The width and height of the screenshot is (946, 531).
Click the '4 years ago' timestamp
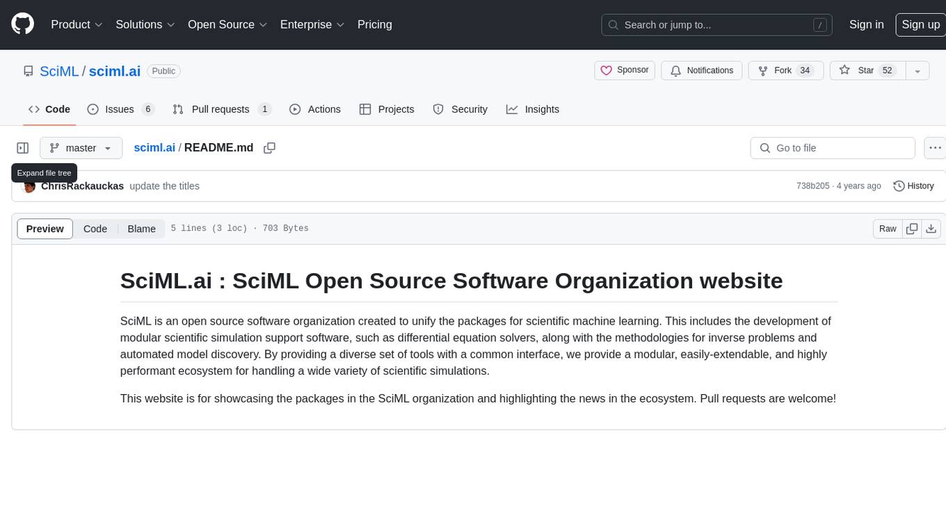point(858,186)
